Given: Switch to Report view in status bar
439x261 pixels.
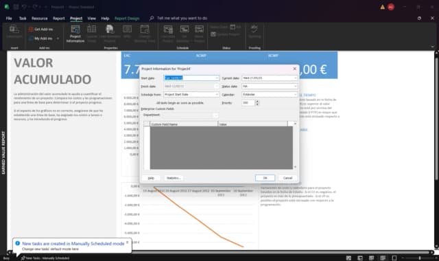Looking at the screenshot, I should (394, 258).
